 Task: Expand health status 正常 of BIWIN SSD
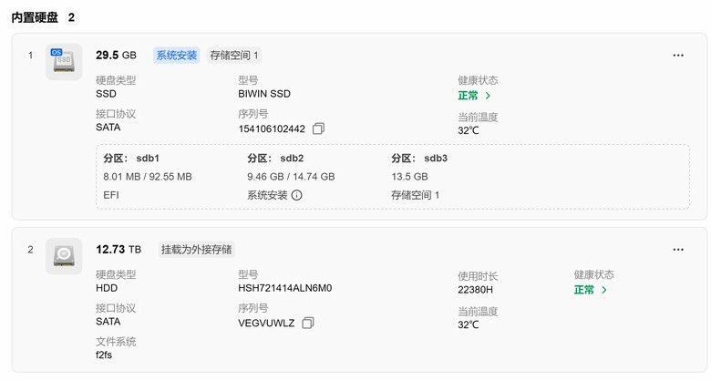pos(474,96)
